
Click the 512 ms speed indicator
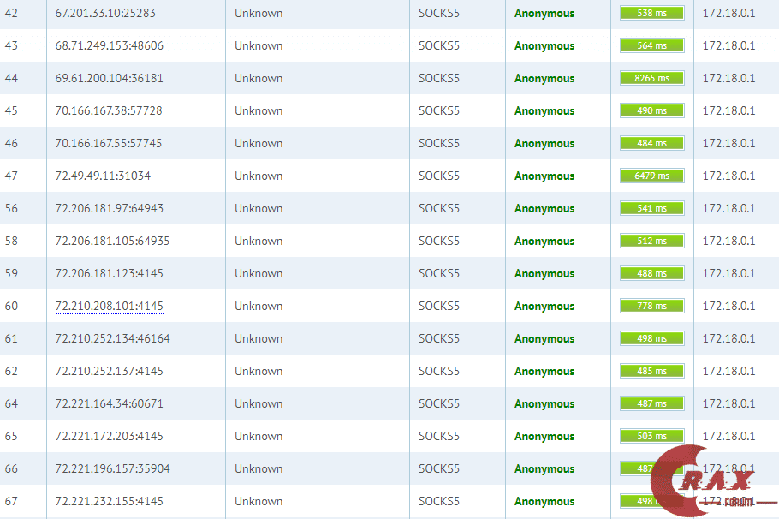pos(652,241)
